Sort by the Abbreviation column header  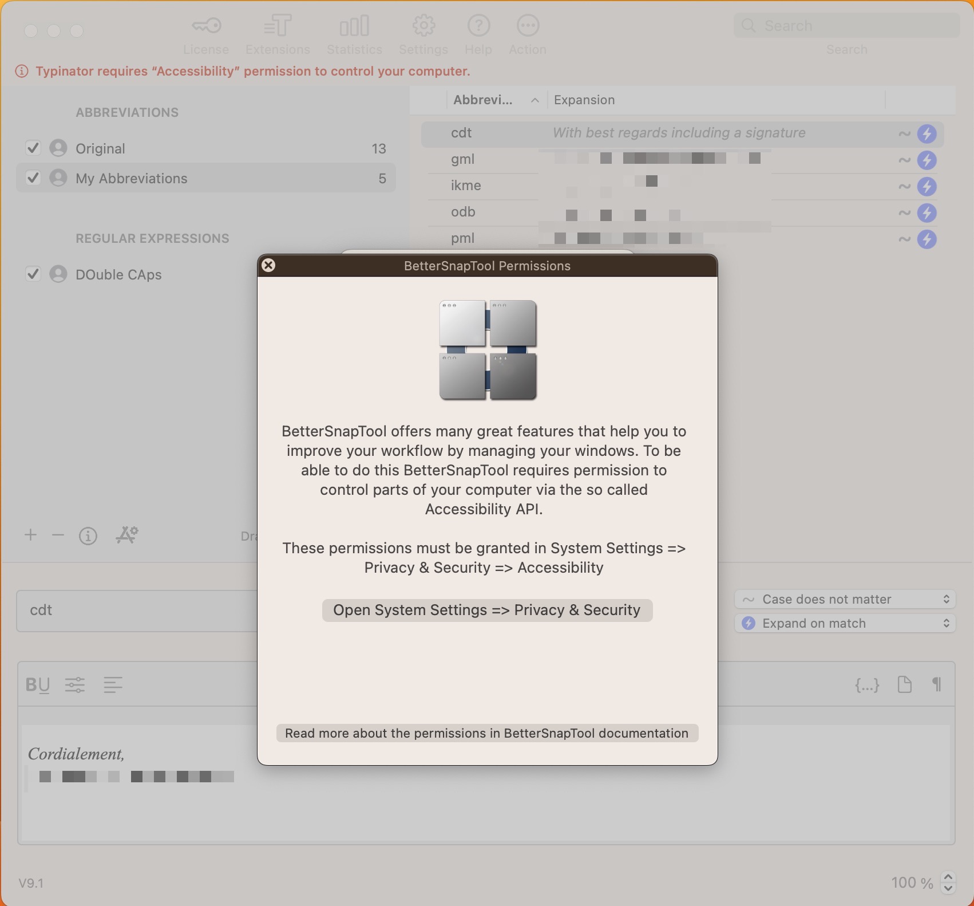coord(496,100)
